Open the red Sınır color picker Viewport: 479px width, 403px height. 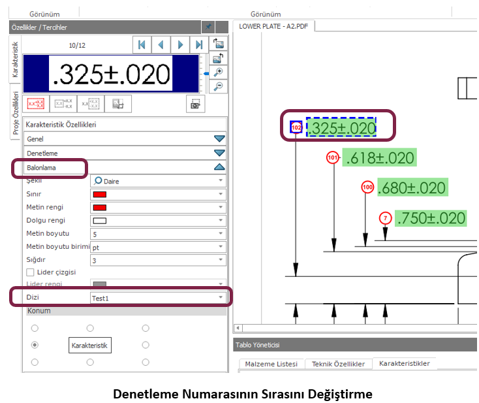(x=157, y=194)
